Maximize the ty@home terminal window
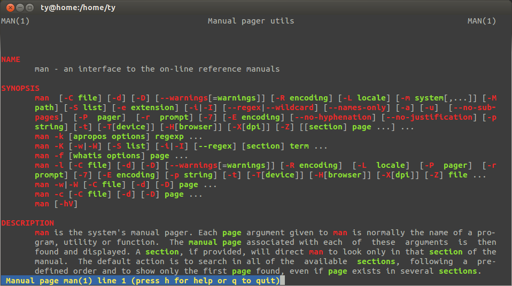Image resolution: width=512 pixels, height=286 pixels. pos(29,7)
